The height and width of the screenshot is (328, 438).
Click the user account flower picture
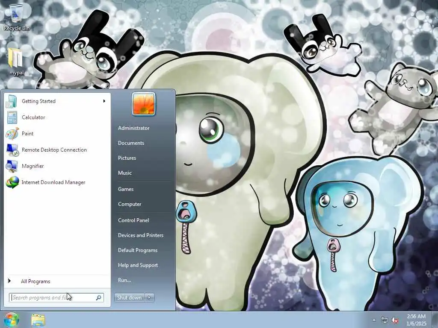pyautogui.click(x=144, y=104)
